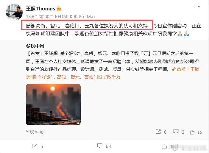Open REDMI K90 Pro Max source link
209x153 pixels.
[x=75, y=17]
